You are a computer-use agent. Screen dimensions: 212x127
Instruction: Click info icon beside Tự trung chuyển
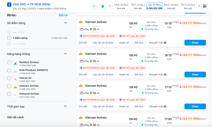coord(143,29)
